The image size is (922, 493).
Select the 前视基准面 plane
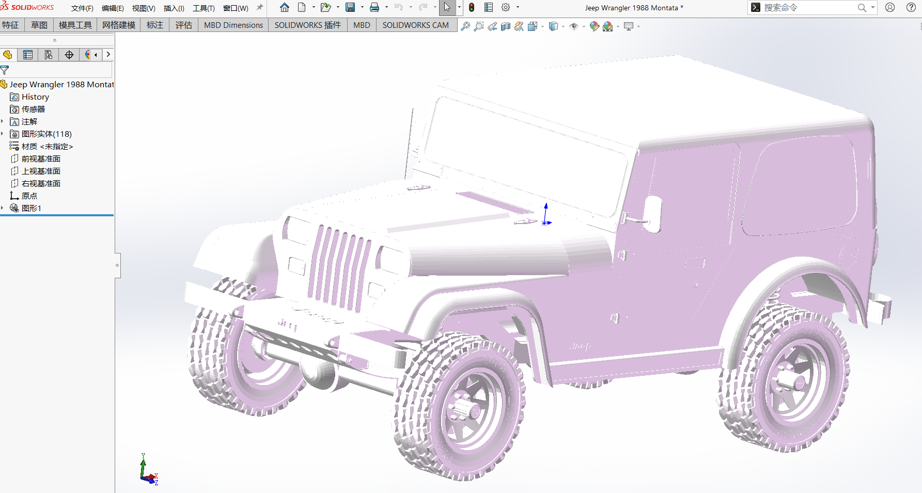[x=41, y=158]
